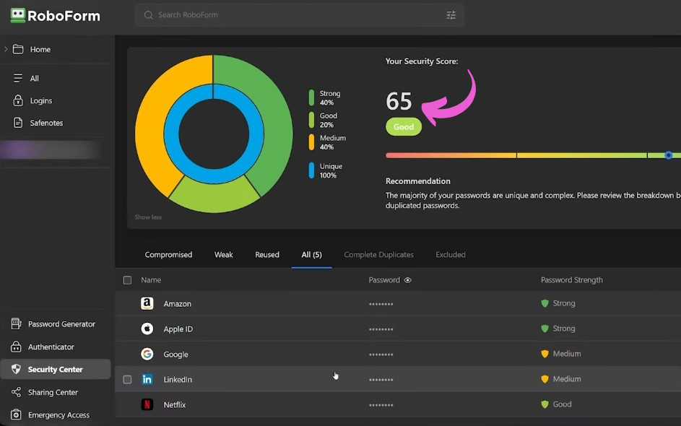Screen dimensions: 681x426
Task: Click the Sharing Center share icon
Action: pos(16,392)
